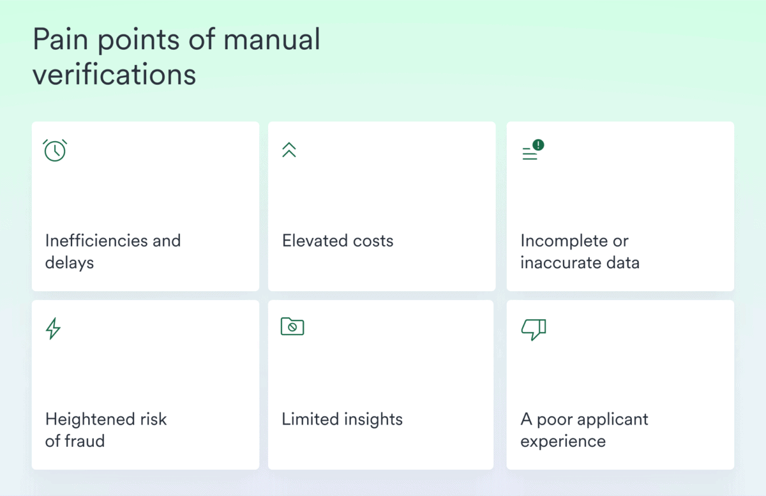Click the thumbs down icon
Image resolution: width=766 pixels, height=496 pixels.
coord(534,329)
